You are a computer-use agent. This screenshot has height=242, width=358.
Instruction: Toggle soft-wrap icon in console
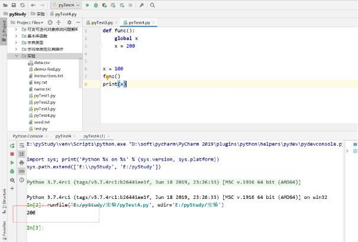click(x=22, y=146)
